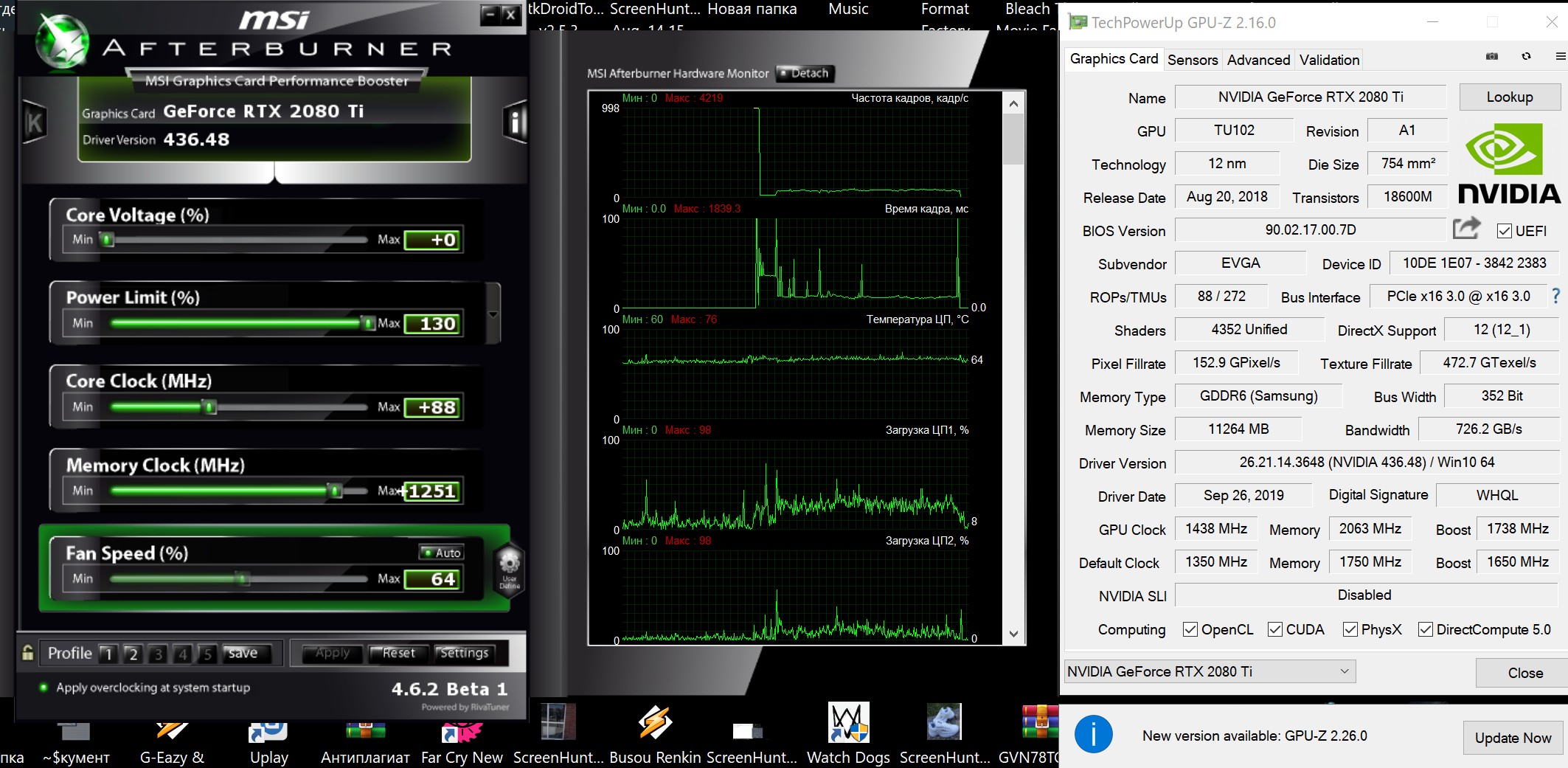Screen dimensions: 1568x768
Task: Take a GPU-Z screenshot with camera icon
Action: pyautogui.click(x=1491, y=57)
